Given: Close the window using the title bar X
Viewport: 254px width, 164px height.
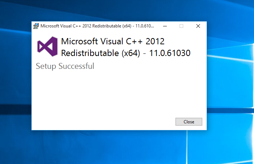Looking at the screenshot, I should pyautogui.click(x=198, y=26).
